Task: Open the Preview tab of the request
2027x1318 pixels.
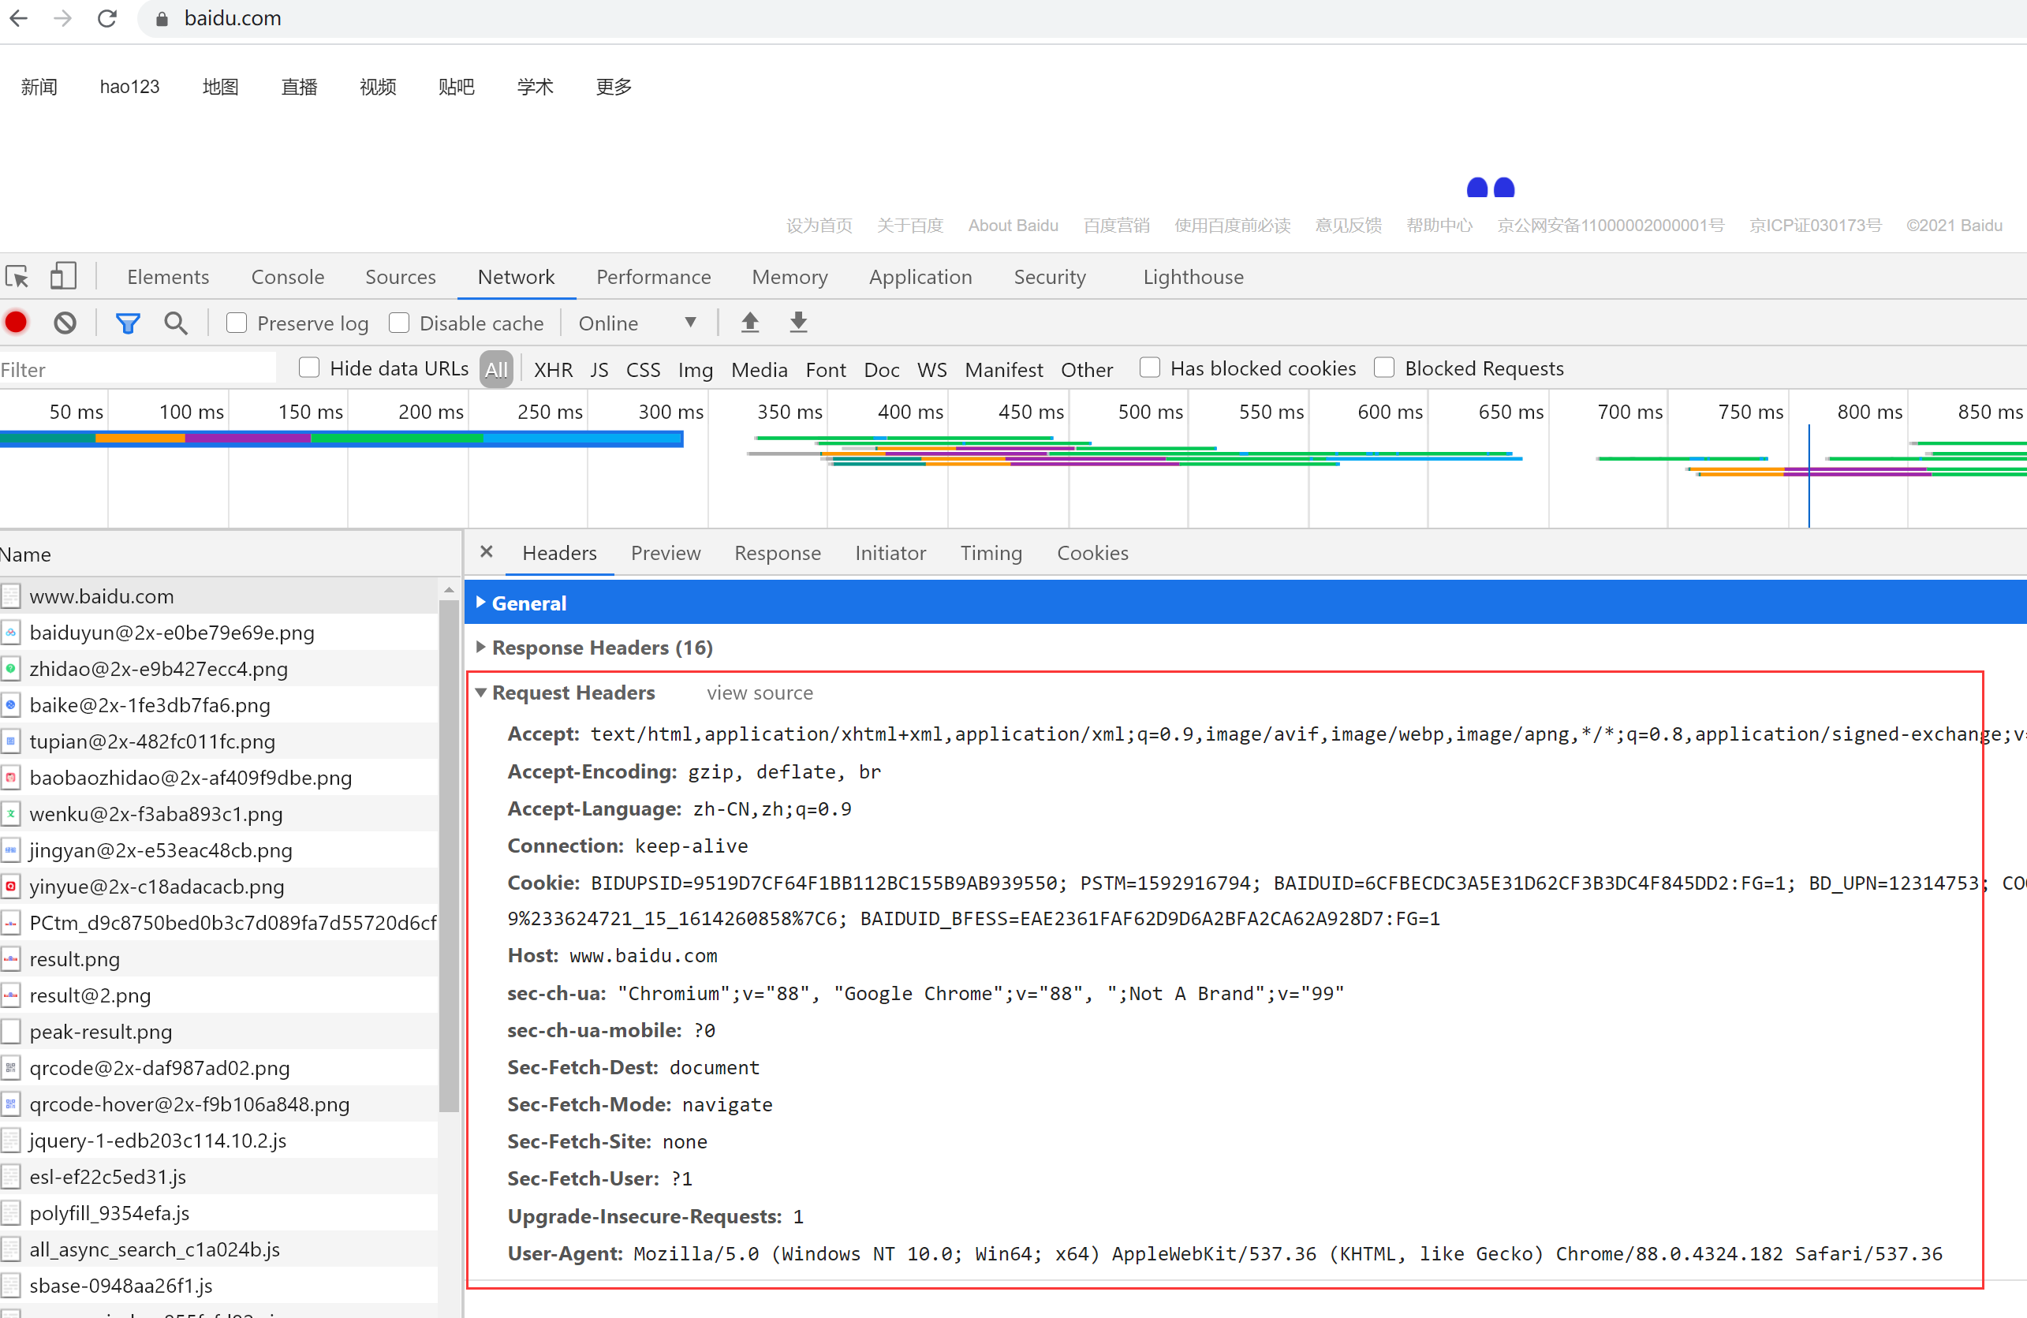Action: coord(665,553)
